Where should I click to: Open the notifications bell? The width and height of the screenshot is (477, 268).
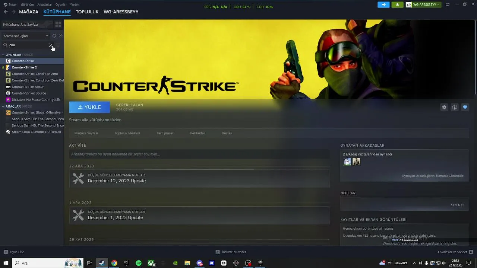397,4
